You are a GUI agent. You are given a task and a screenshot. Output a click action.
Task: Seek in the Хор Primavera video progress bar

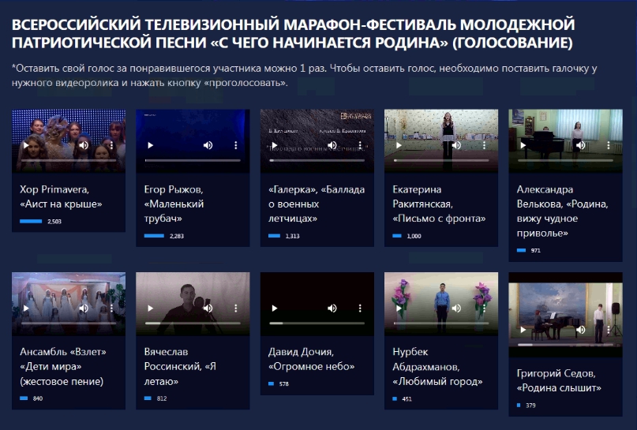pos(69,160)
